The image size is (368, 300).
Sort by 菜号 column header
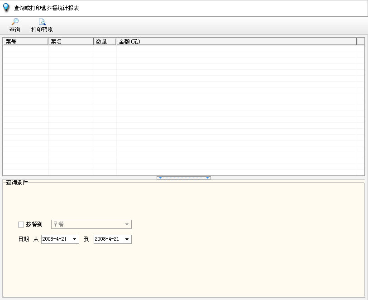tap(25, 42)
